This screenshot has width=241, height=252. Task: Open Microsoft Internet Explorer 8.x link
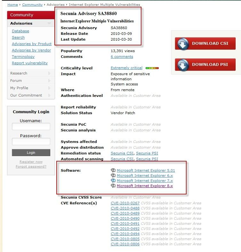(145, 186)
